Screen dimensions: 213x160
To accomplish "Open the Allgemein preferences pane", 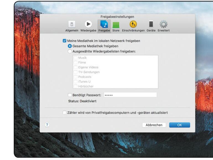I will [72, 26].
